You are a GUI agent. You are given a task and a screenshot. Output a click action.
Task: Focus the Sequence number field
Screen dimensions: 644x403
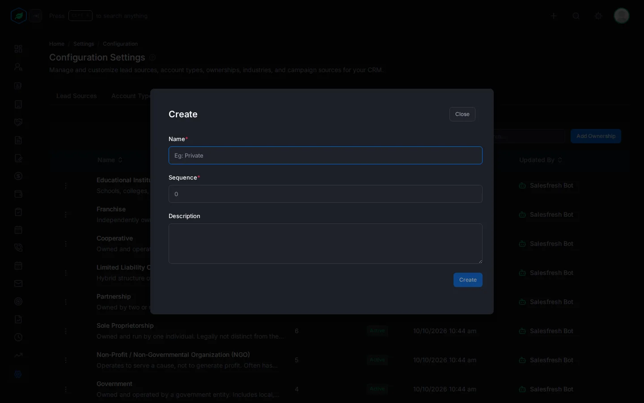pyautogui.click(x=326, y=194)
